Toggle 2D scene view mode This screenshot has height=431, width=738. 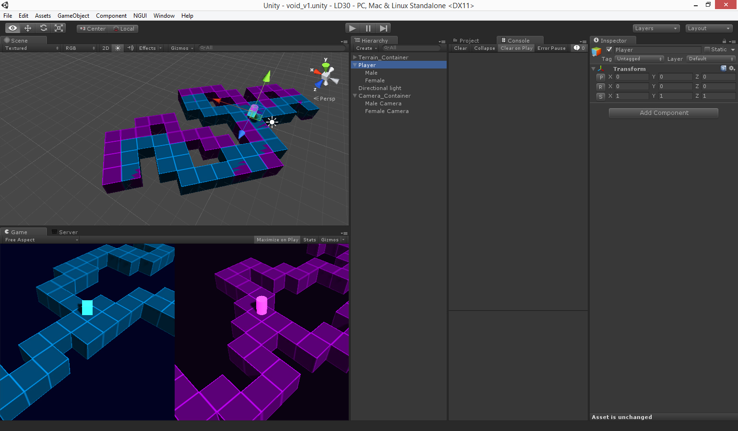point(106,48)
